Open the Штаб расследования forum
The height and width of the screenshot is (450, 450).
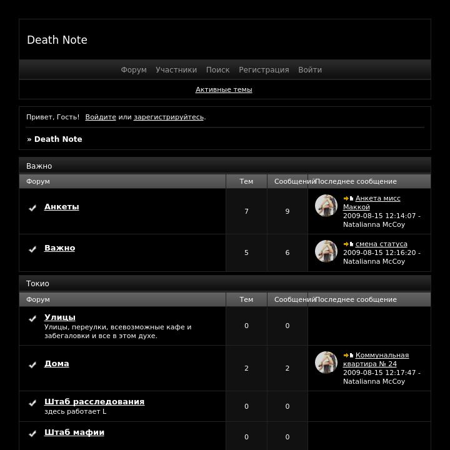tap(94, 401)
